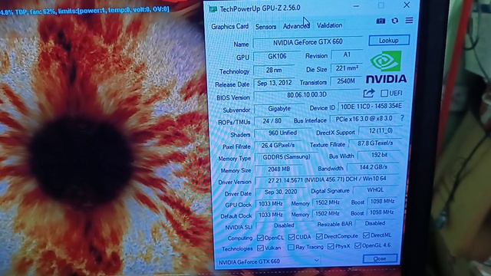The height and width of the screenshot is (276, 491).
Task: Switch to the Graphics Card tab
Action: [x=230, y=27]
